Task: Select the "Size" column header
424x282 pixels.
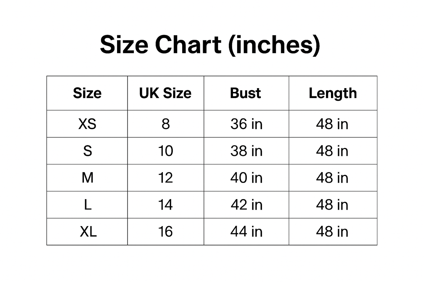Action: tap(87, 93)
